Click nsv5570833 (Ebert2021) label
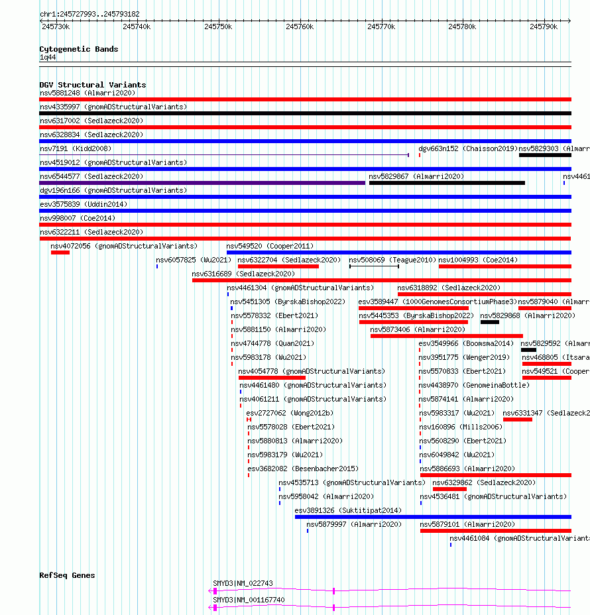The width and height of the screenshot is (590, 615). [x=462, y=371]
